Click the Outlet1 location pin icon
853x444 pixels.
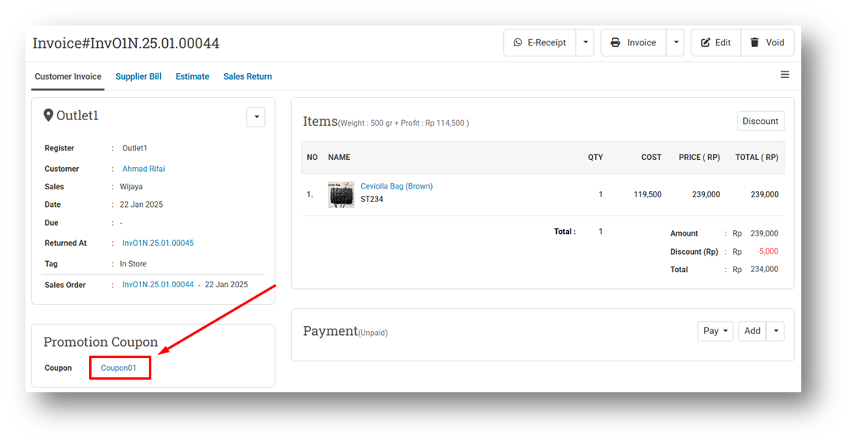click(x=49, y=115)
